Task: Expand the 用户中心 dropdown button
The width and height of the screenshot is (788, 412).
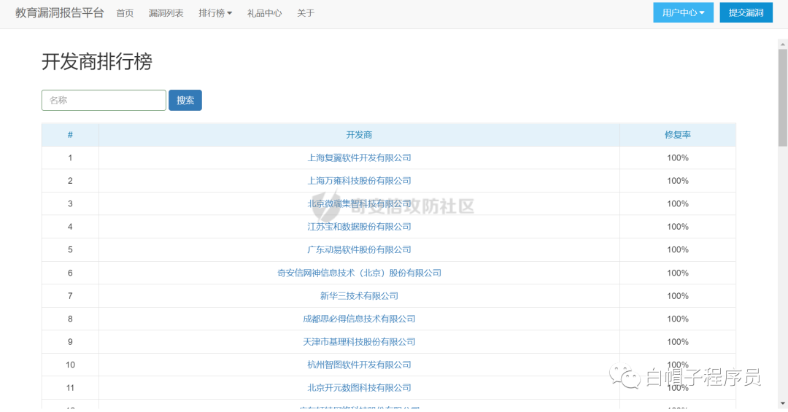Action: (683, 12)
